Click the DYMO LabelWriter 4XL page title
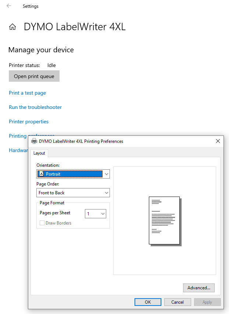 tap(75, 27)
